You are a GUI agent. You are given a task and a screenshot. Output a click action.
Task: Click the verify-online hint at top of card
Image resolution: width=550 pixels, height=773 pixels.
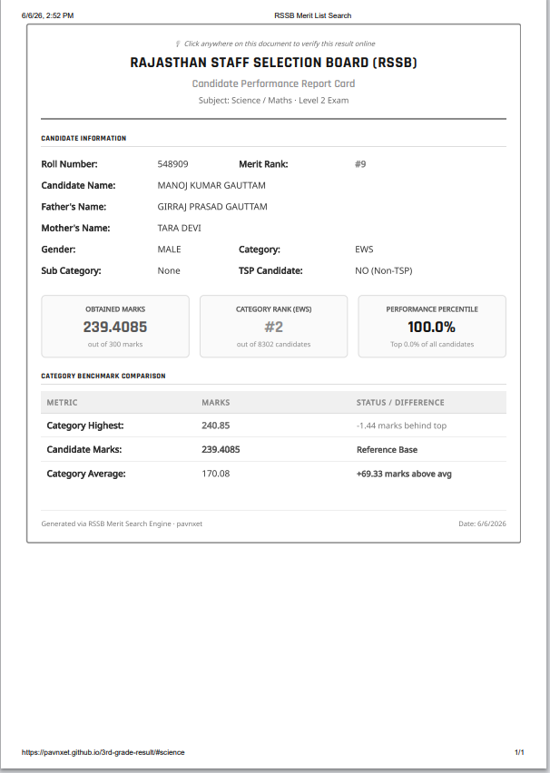[x=280, y=44]
